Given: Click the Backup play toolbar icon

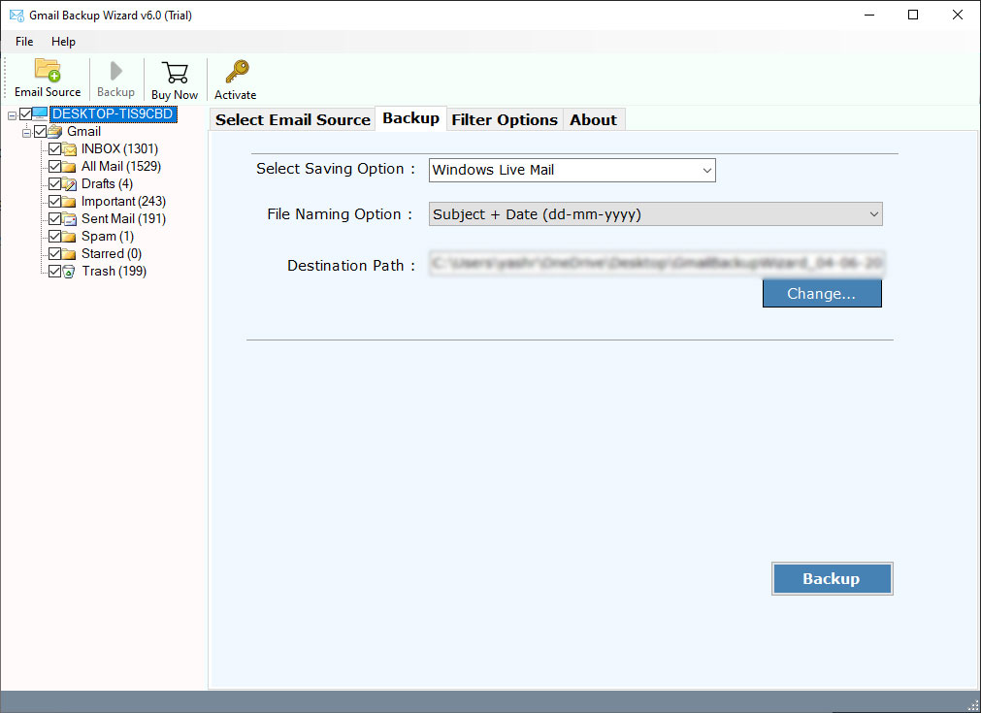Looking at the screenshot, I should point(115,71).
